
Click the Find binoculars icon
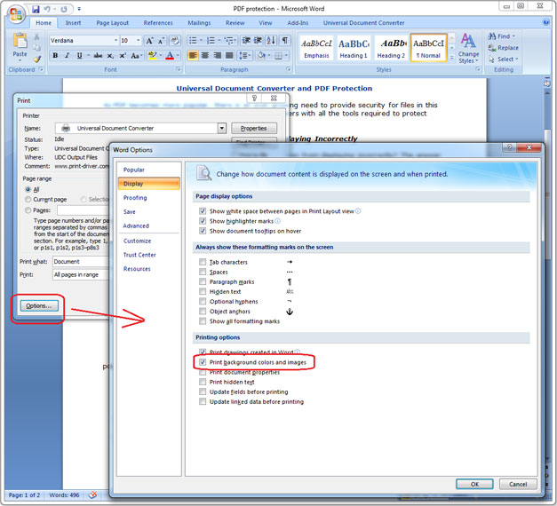[x=491, y=36]
